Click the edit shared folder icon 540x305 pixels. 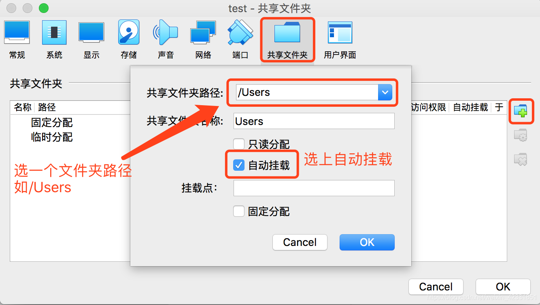point(521,135)
